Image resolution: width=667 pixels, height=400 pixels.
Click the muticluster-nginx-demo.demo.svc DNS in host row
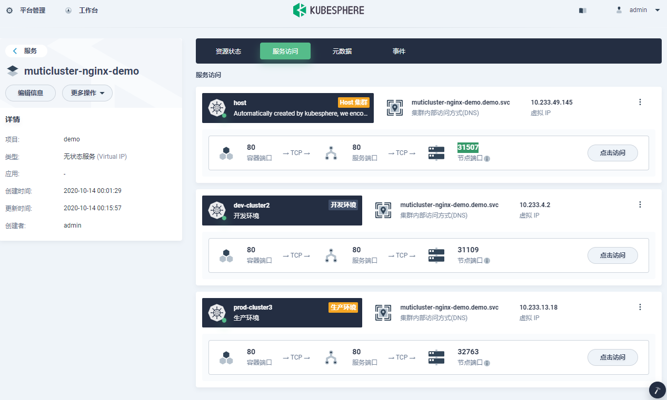pos(461,102)
